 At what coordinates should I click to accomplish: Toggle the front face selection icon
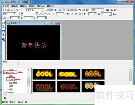[60, 10]
